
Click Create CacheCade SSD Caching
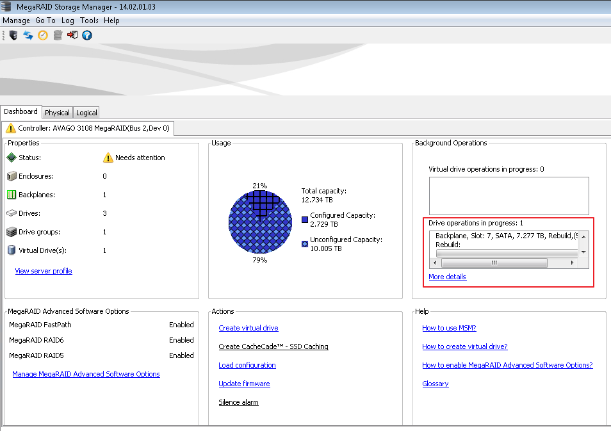click(273, 346)
